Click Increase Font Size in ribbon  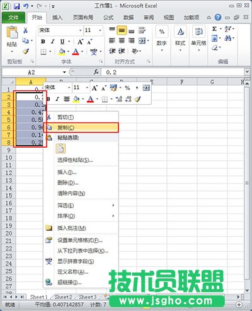(80, 42)
